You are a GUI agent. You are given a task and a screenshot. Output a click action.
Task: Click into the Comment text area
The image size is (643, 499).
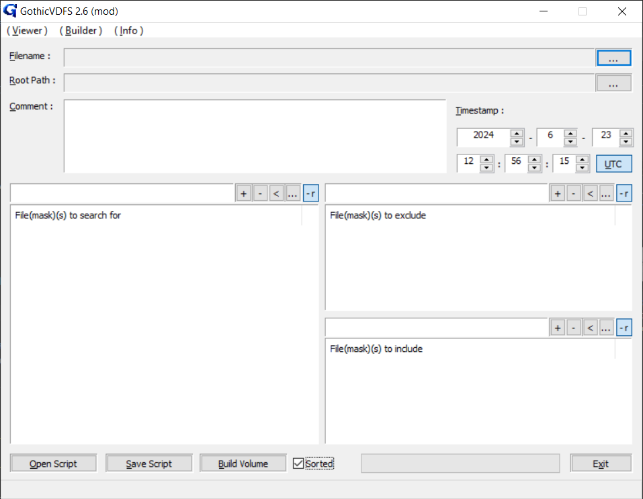pos(255,136)
